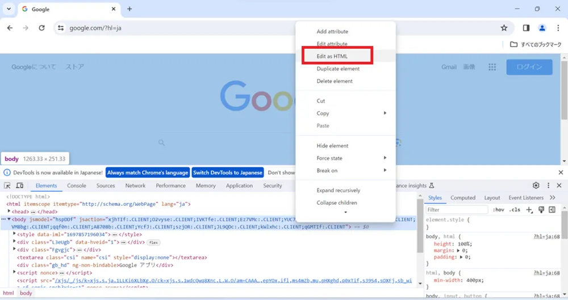Expand the div class Fgvgjc node
Image resolution: width=568 pixels, height=300 pixels.
[15, 250]
